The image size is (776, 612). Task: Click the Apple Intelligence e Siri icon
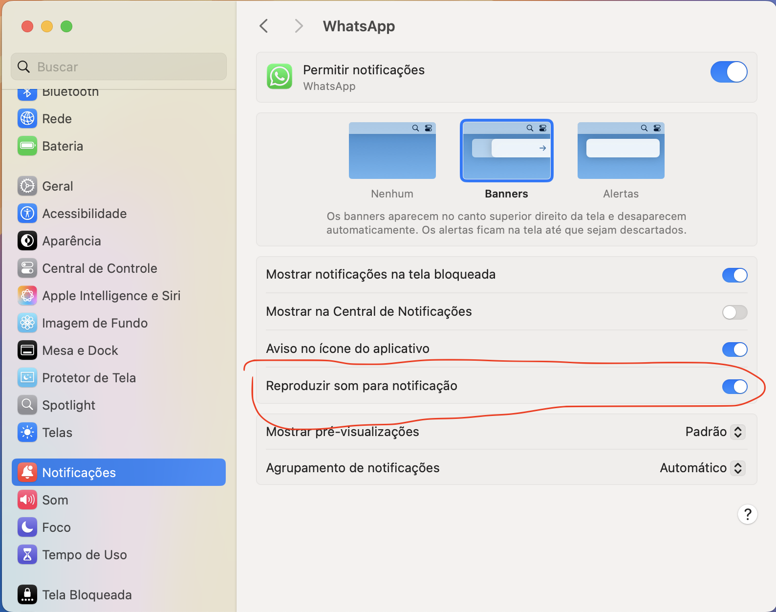pyautogui.click(x=27, y=295)
